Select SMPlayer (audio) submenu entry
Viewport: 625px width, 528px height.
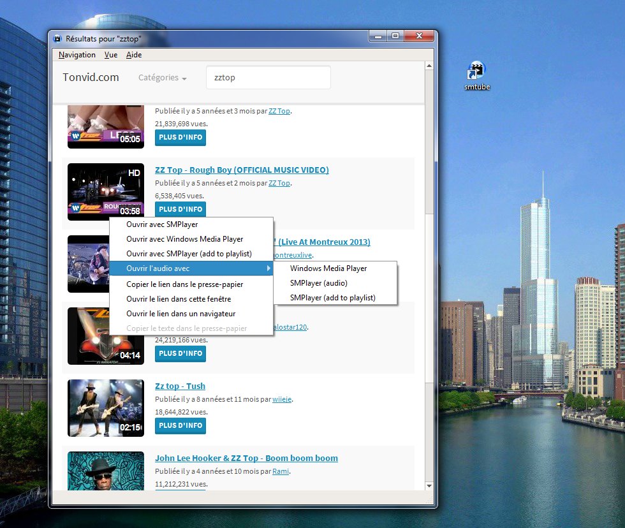[x=335, y=283]
